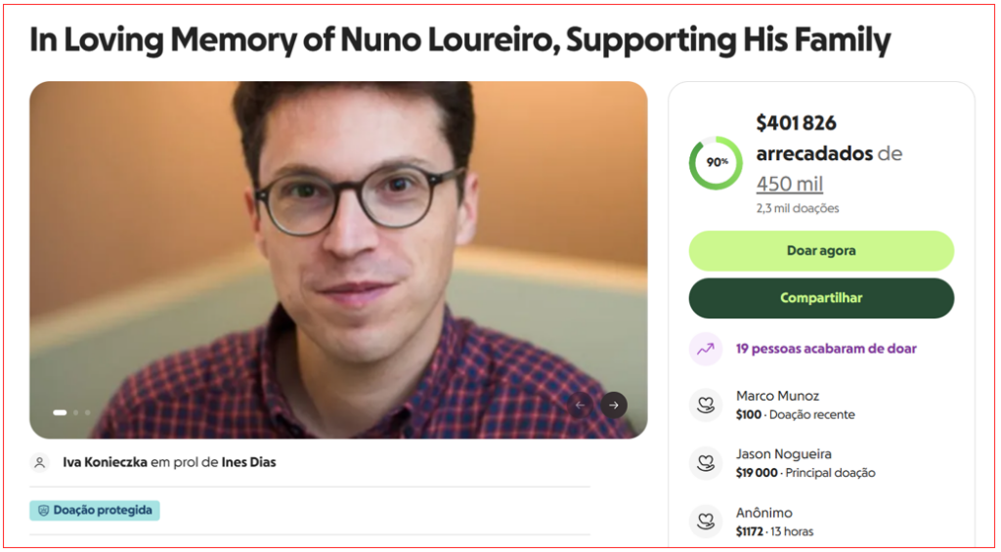This screenshot has height=552, width=1001.
Task: Click the donor icon beside Jason Nogueira
Action: click(706, 463)
